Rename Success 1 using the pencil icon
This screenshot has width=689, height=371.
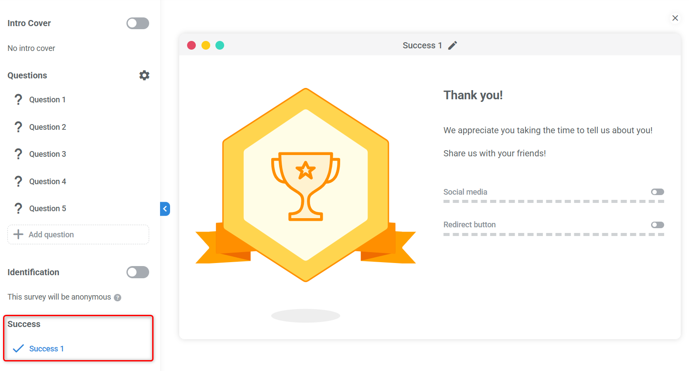[x=453, y=45]
